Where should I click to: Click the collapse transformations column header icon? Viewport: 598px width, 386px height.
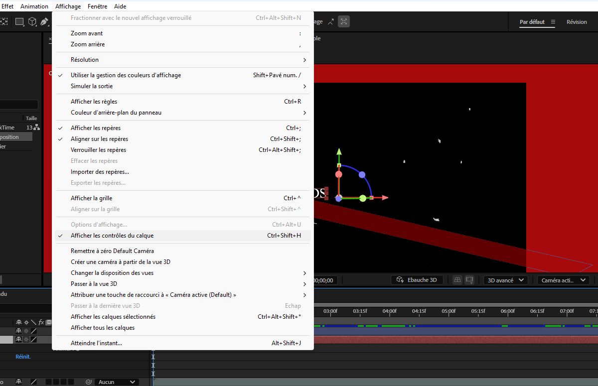(26, 322)
